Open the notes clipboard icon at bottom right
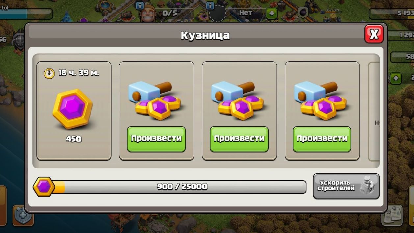 [x=393, y=216]
